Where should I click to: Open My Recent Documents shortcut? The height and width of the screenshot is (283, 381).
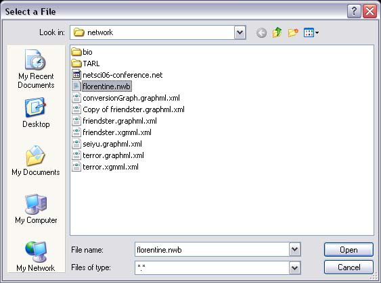36,69
